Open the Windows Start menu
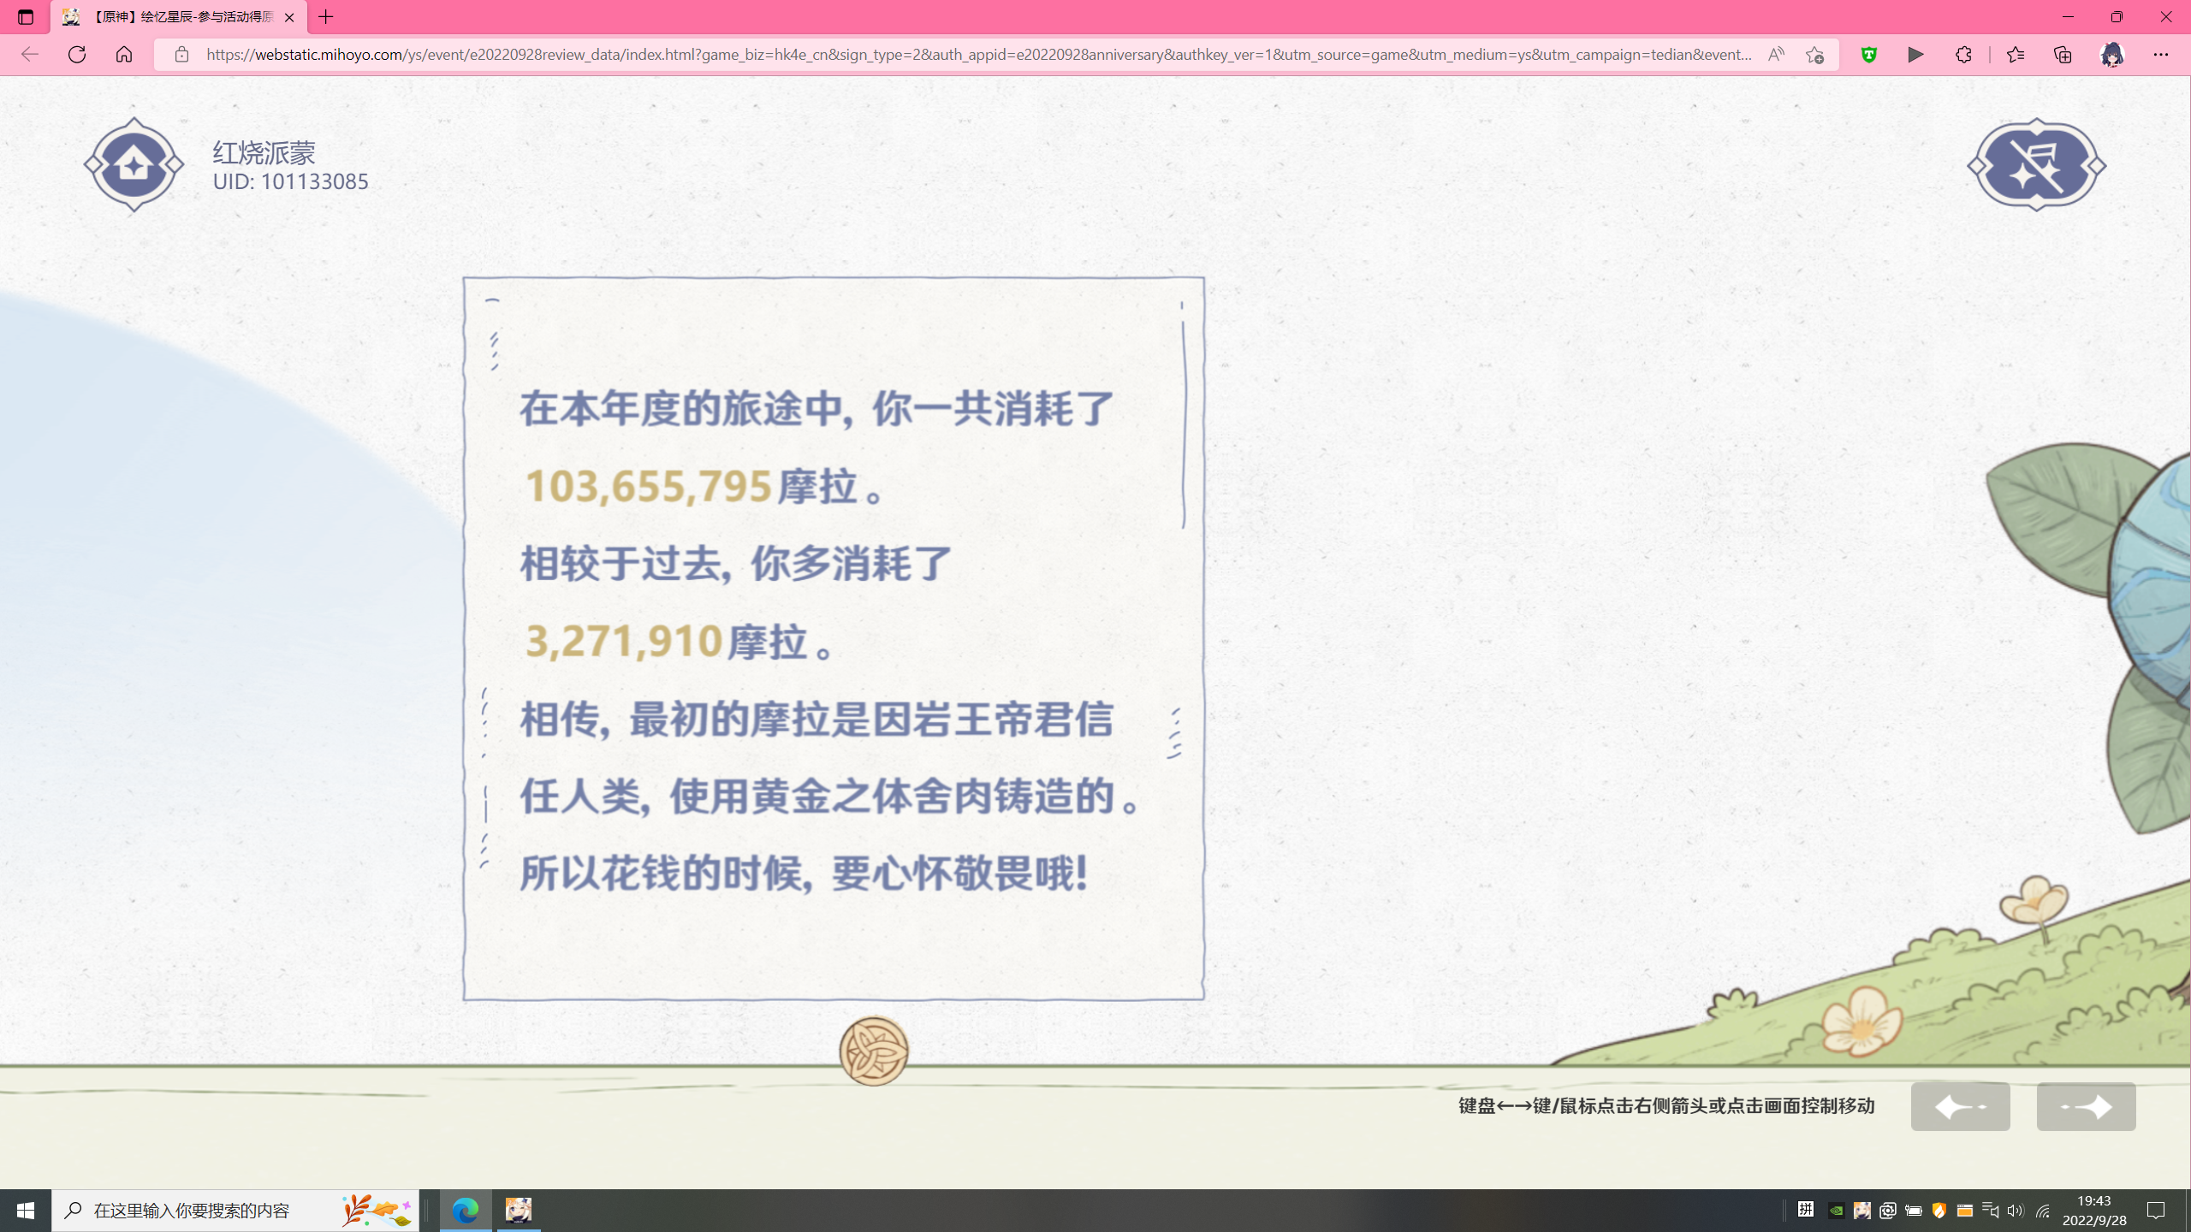Image resolution: width=2191 pixels, height=1232 pixels. [26, 1211]
